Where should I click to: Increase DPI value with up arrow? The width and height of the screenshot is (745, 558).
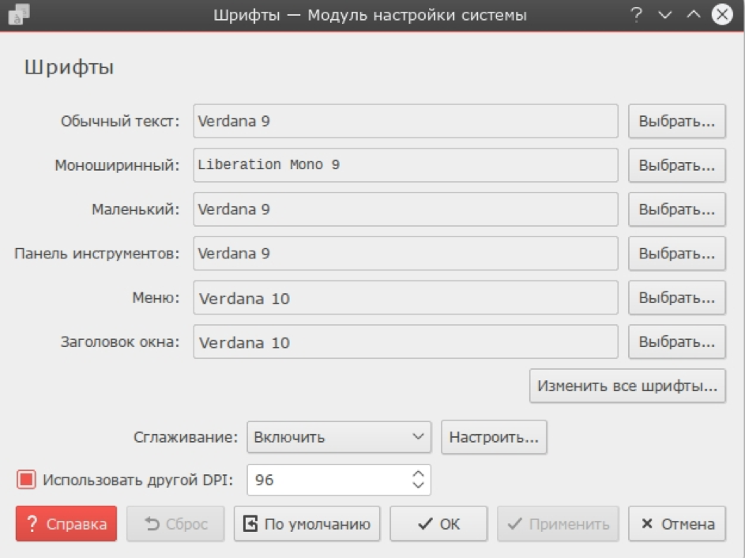418,474
